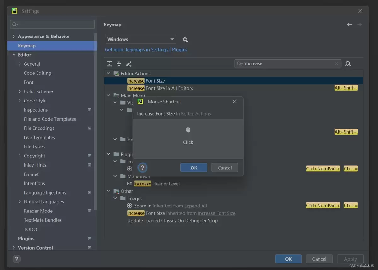Select Code Editing in sidebar
378x270 pixels.
click(37, 73)
